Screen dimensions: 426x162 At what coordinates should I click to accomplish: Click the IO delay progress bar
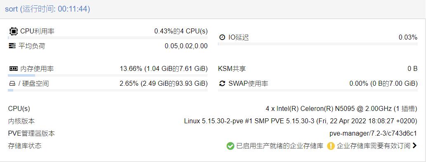317,44
